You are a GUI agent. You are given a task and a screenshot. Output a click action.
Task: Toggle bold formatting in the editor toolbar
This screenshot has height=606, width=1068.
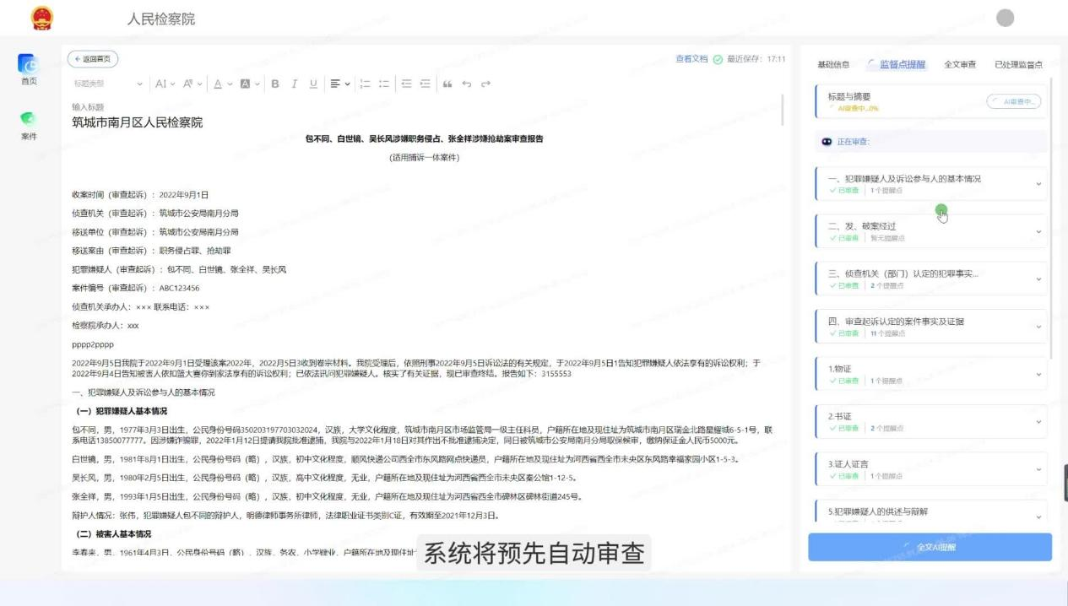click(x=274, y=84)
